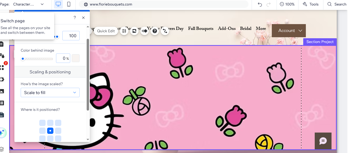348x153 pixels.
Task: Select top-right image position in grid
Action: click(x=58, y=123)
